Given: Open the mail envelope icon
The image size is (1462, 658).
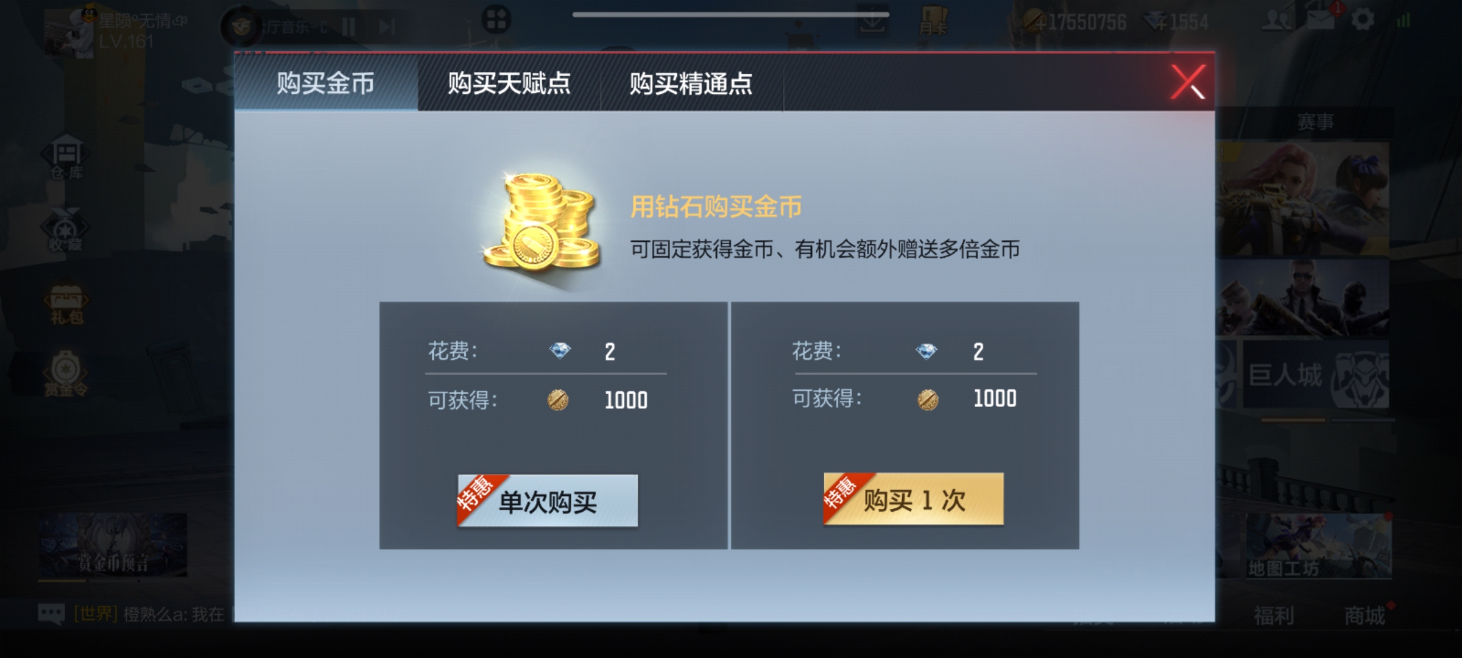Looking at the screenshot, I should click(x=1320, y=19).
